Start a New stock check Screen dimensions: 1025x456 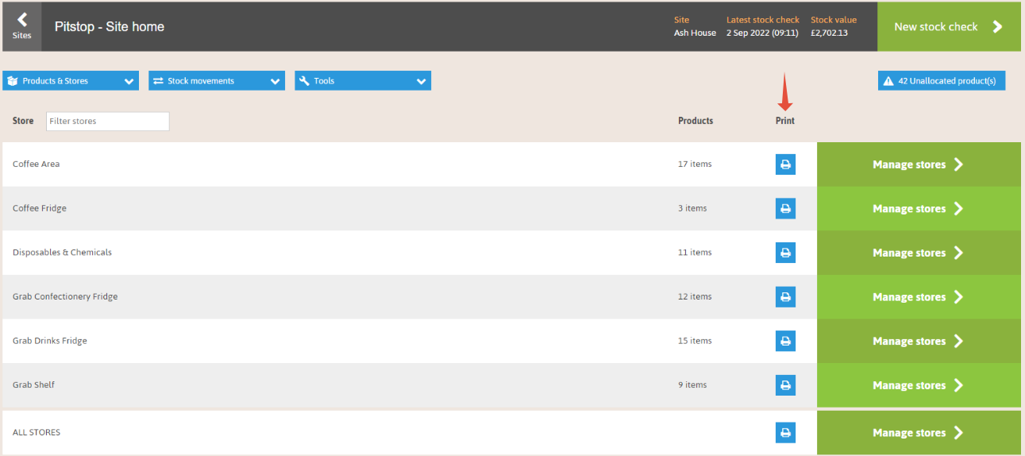pos(949,27)
